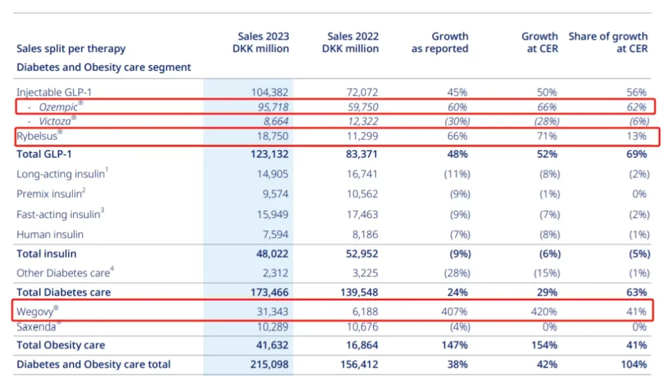Click Fast-acting insulin value 15,949

[273, 214]
